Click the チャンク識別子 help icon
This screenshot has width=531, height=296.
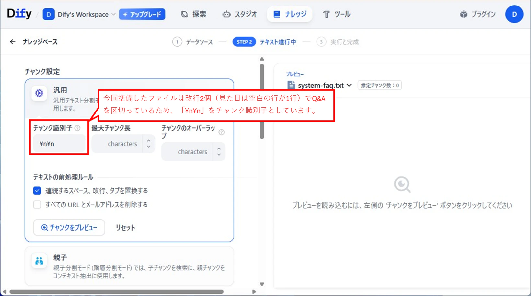point(77,128)
